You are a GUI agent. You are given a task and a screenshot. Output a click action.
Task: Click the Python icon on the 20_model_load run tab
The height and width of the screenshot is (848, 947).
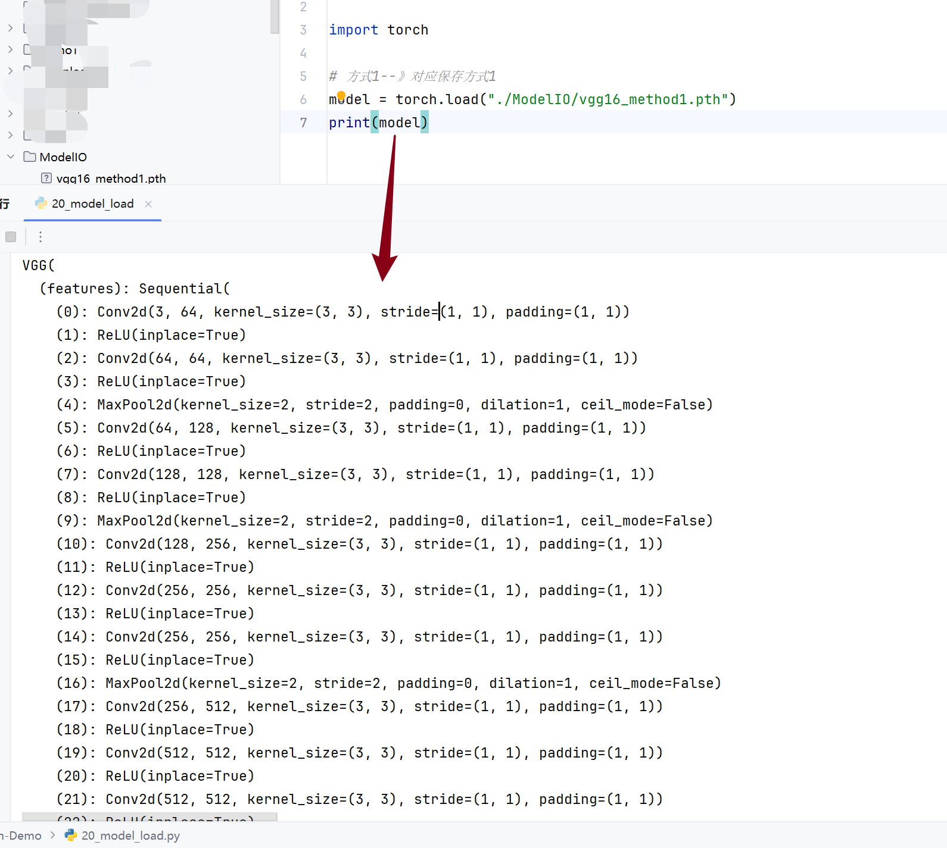coord(41,204)
